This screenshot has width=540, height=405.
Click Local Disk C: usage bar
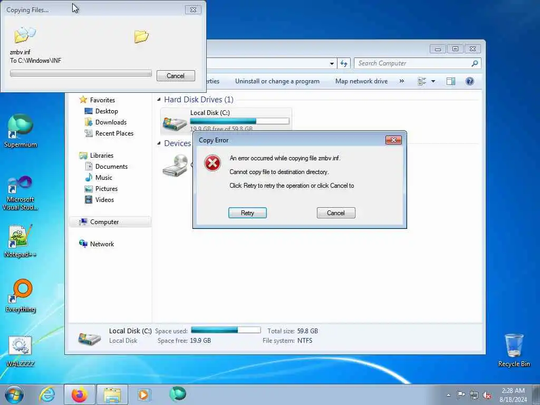240,121
